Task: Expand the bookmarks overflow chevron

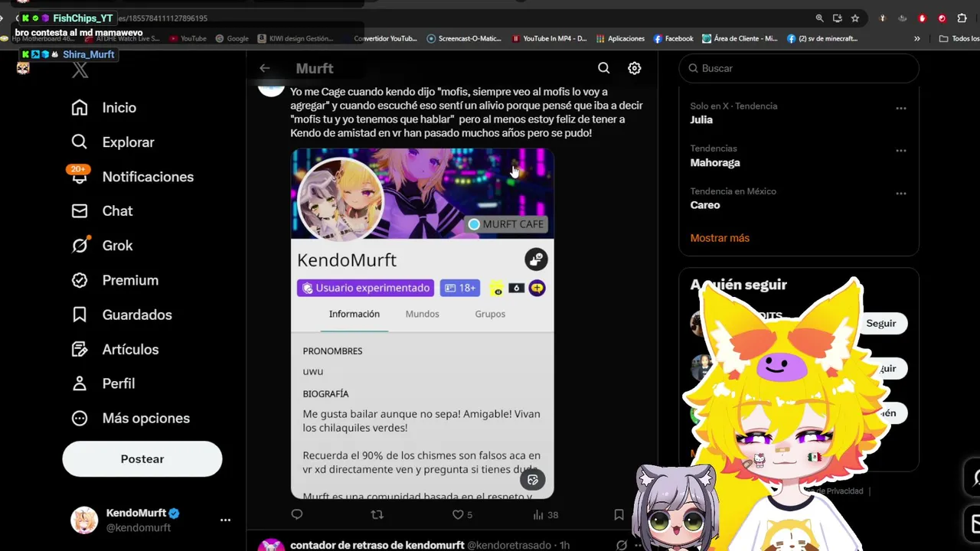Action: pos(917,38)
